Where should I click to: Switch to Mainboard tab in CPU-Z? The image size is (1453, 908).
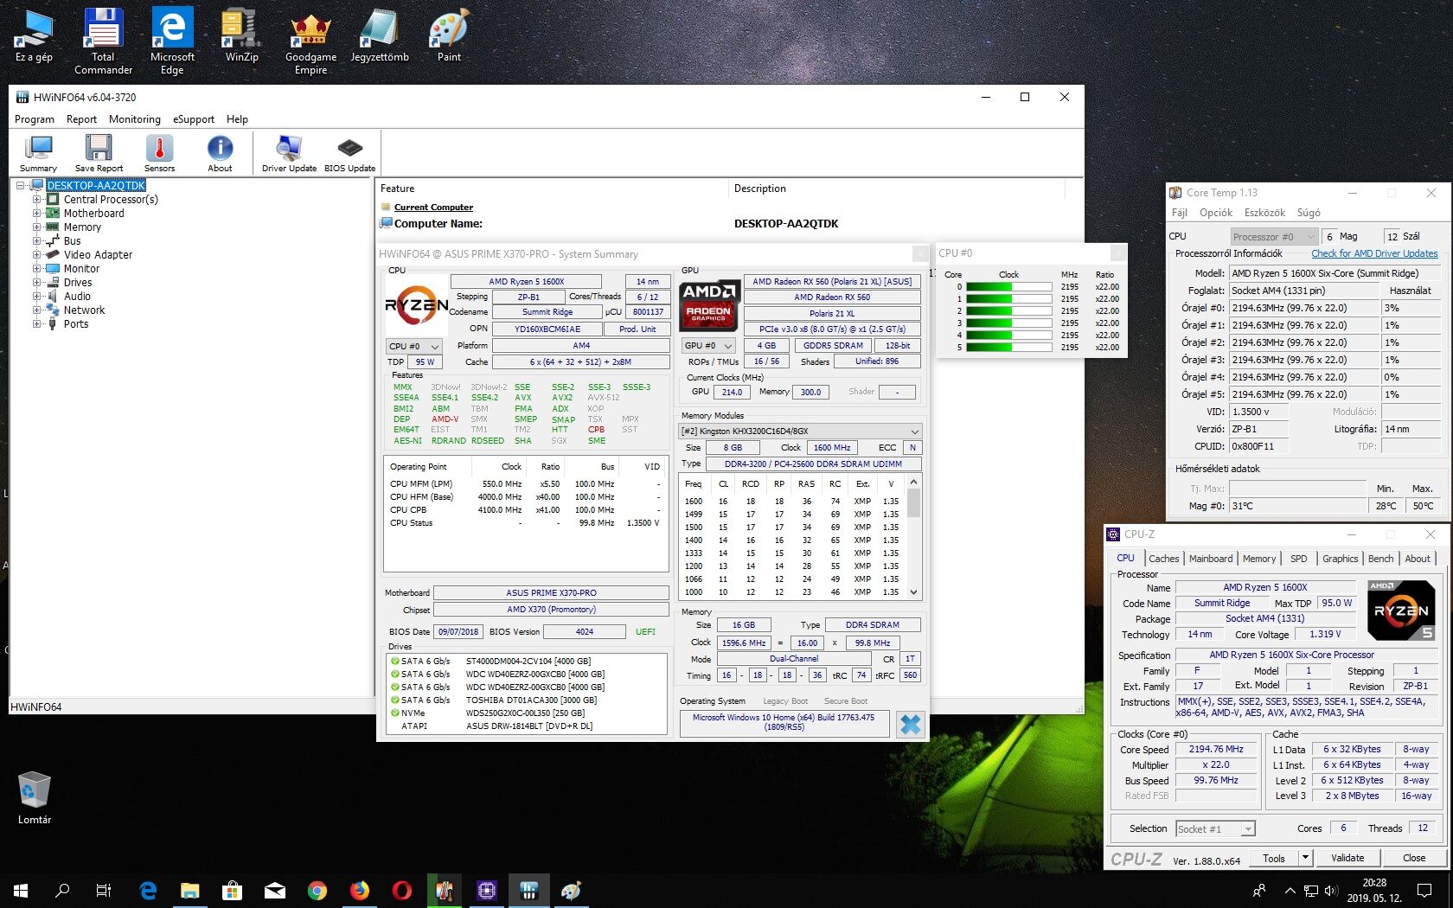[1211, 559]
